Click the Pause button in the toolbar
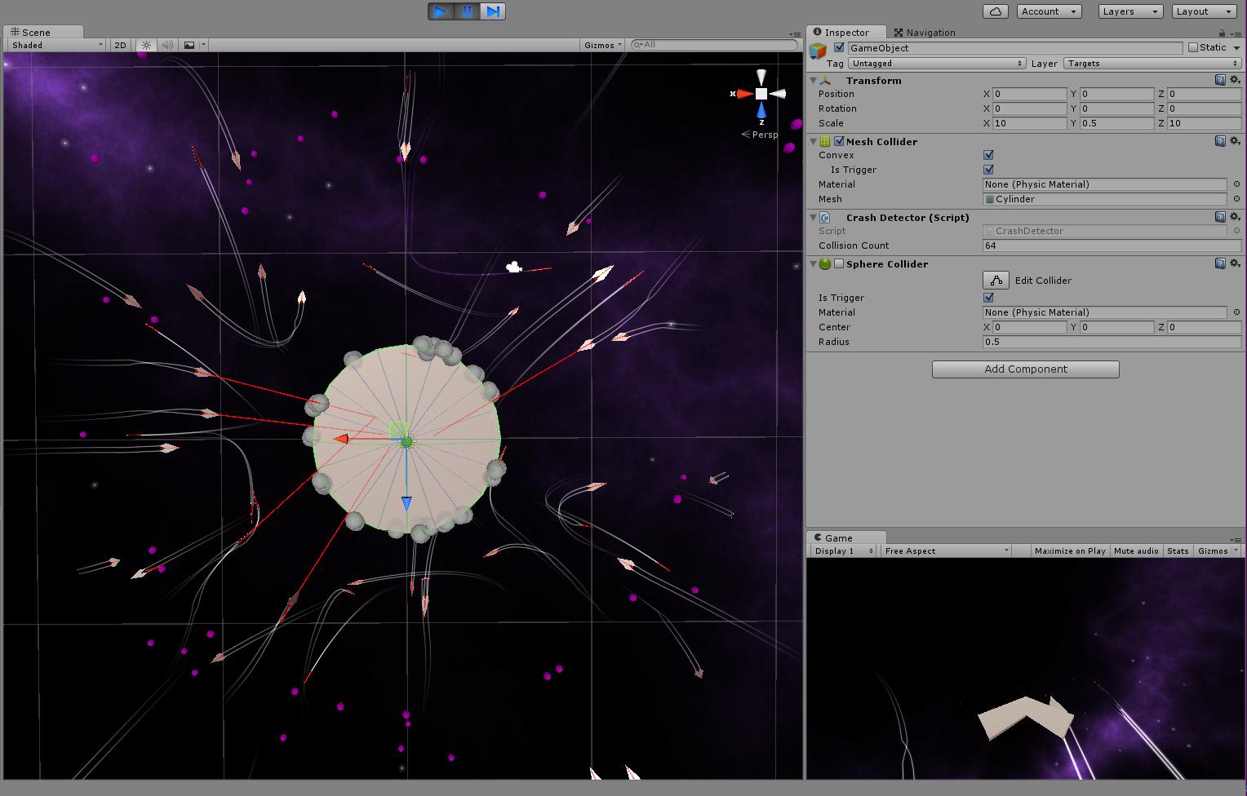 coord(466,11)
